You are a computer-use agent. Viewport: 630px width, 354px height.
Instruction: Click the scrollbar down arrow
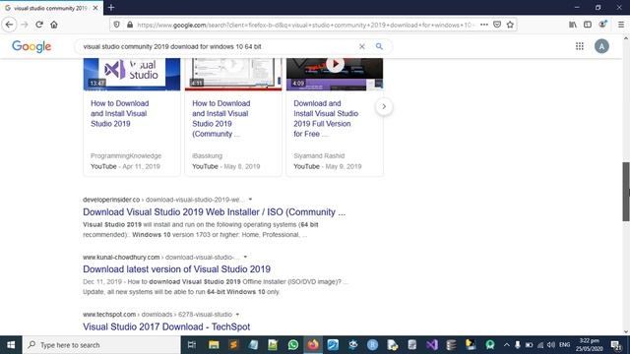click(626, 331)
